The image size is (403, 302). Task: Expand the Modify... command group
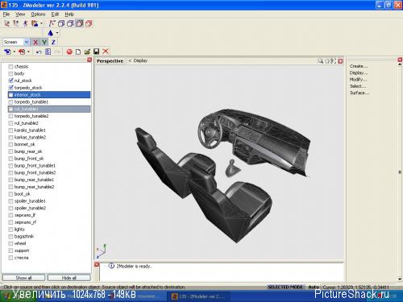pos(358,80)
